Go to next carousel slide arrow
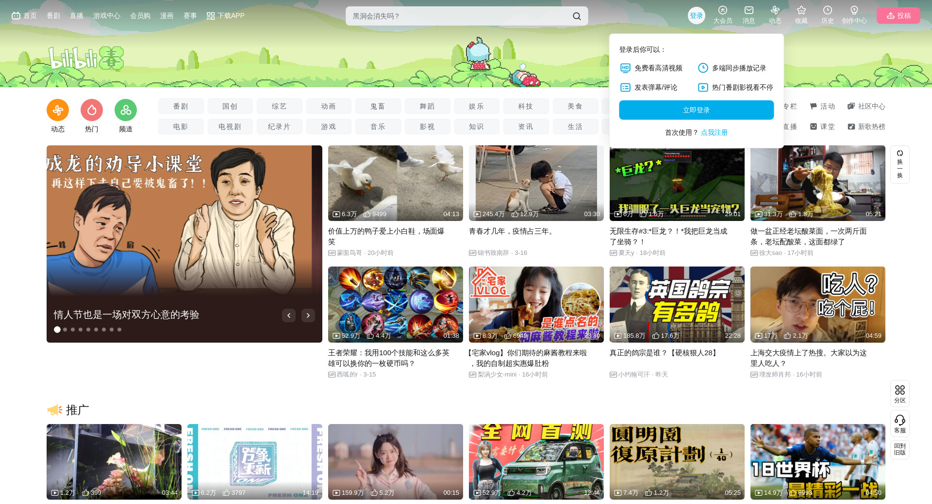This screenshot has width=932, height=504. pos(308,315)
